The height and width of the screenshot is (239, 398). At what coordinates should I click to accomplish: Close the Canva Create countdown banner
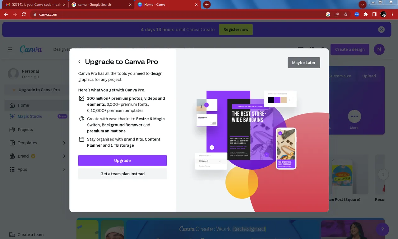pyautogui.click(x=381, y=30)
